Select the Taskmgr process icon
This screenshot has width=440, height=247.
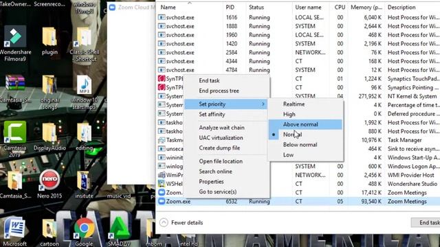coord(162,140)
